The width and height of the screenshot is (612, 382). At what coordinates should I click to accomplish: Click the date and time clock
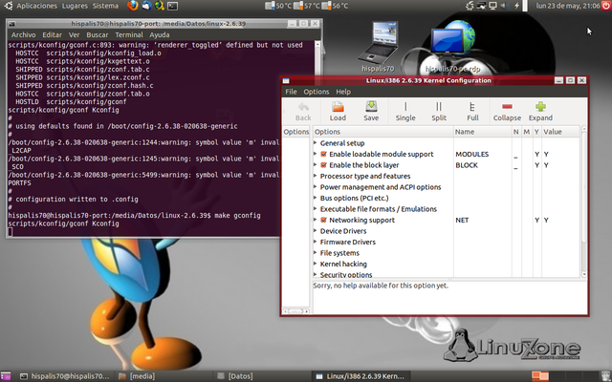[x=567, y=6]
